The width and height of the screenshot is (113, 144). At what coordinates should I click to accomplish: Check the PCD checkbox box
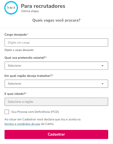point(7,112)
